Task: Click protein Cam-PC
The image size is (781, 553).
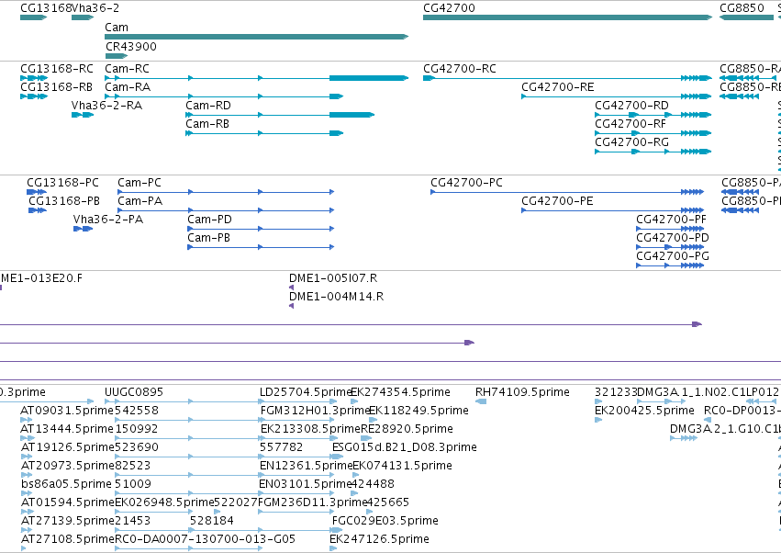Action: pos(226,192)
